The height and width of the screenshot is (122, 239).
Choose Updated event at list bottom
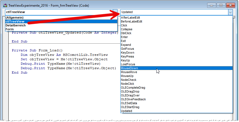(176, 111)
